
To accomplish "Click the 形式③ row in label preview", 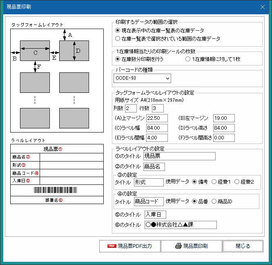I will pos(57,165).
